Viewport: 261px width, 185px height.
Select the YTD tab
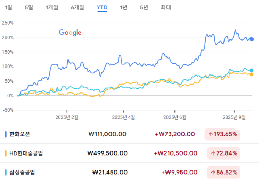(x=102, y=8)
